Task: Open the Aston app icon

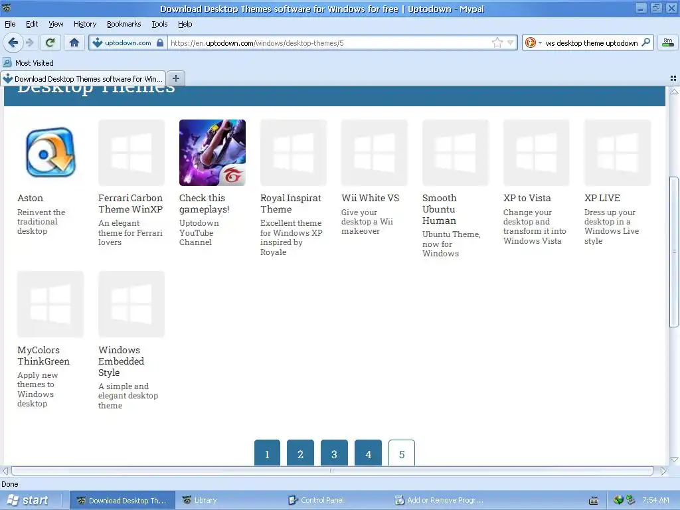Action: (x=50, y=153)
